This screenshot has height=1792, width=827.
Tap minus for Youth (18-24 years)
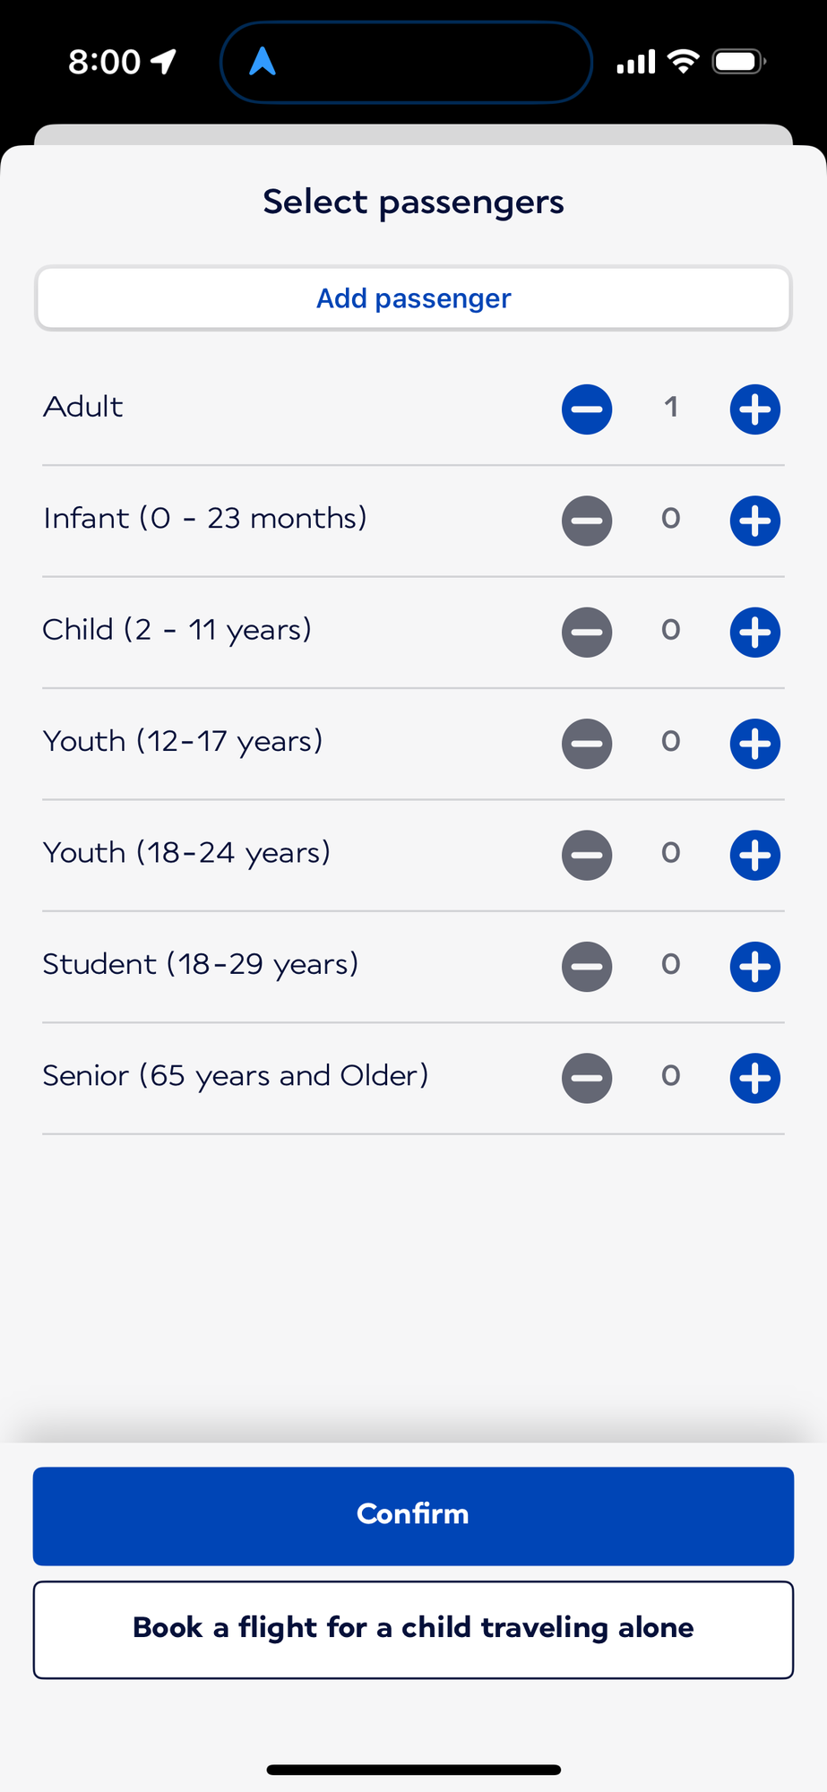587,855
